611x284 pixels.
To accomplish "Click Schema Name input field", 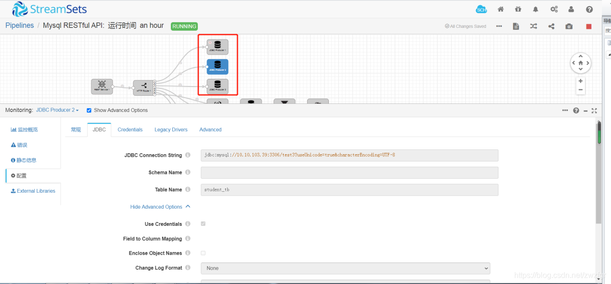I will coord(350,173).
